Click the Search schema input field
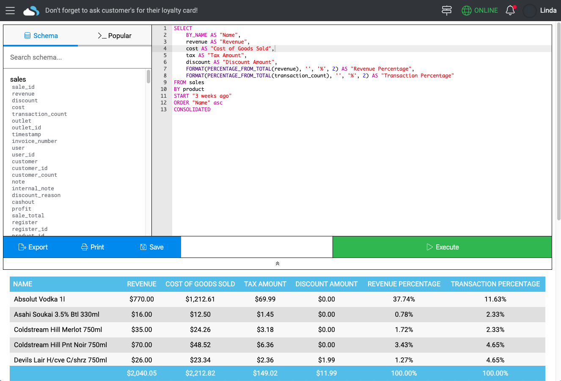561x381 pixels. coord(77,58)
